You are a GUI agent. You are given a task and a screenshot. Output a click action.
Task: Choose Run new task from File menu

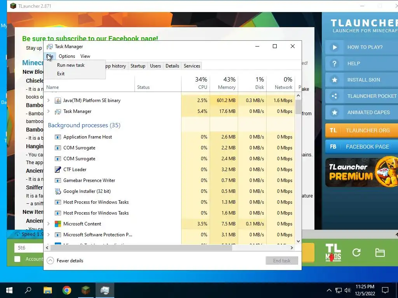[x=75, y=65]
